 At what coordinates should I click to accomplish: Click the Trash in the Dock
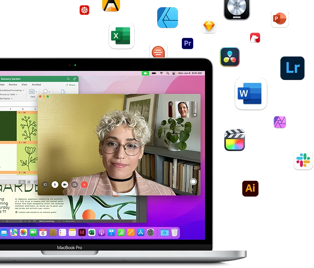tap(174, 233)
